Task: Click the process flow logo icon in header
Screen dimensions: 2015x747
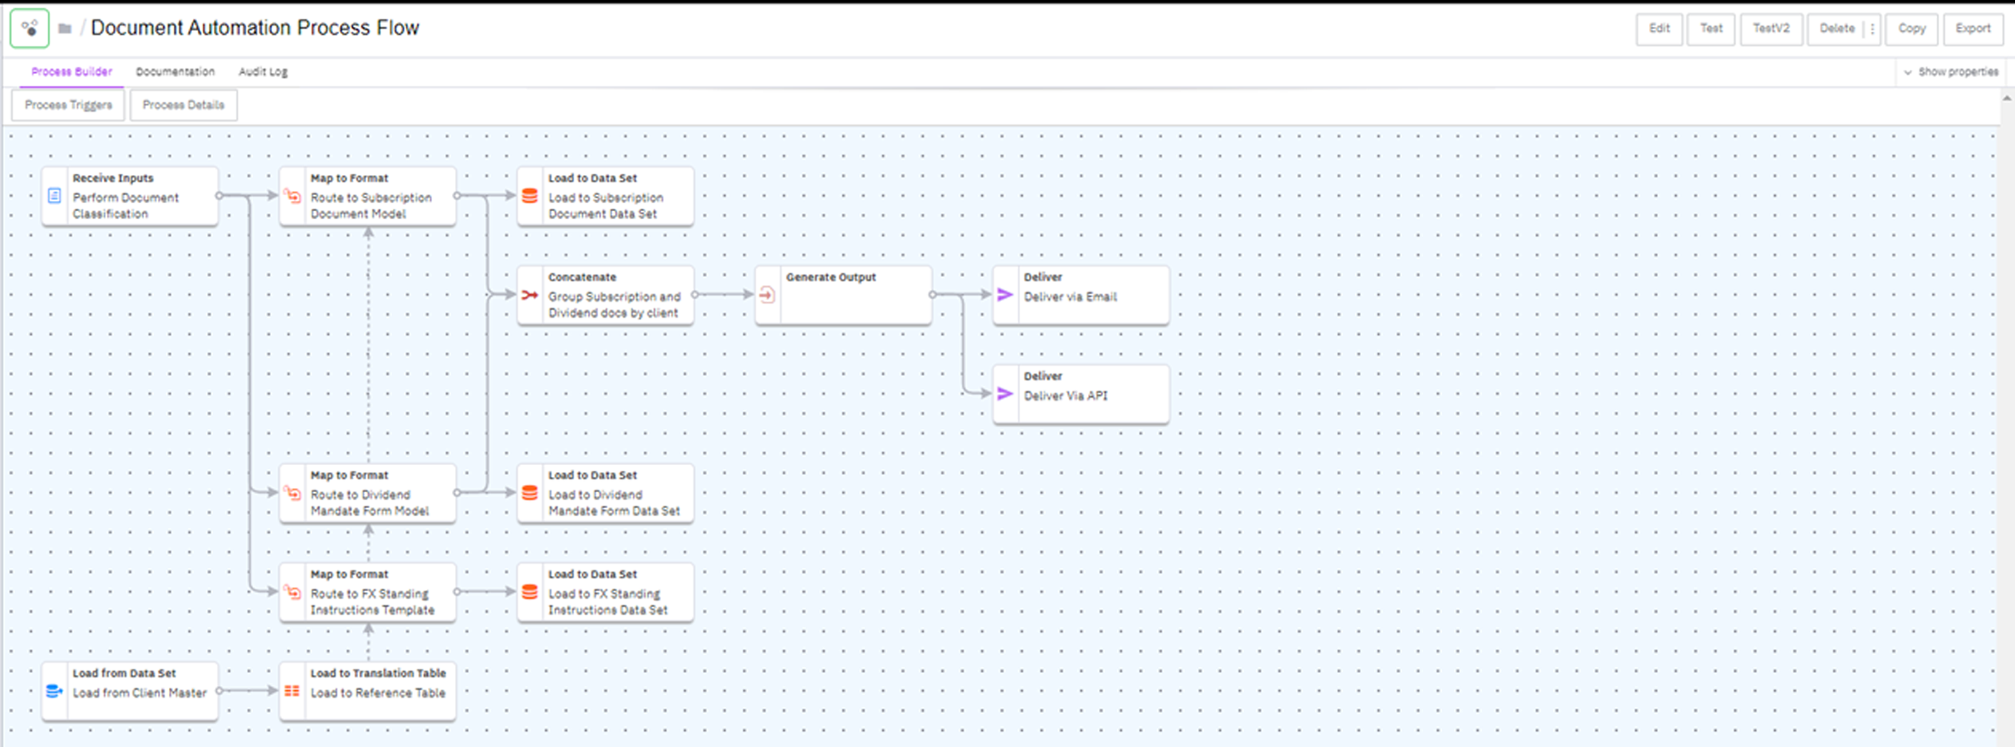Action: (x=29, y=29)
